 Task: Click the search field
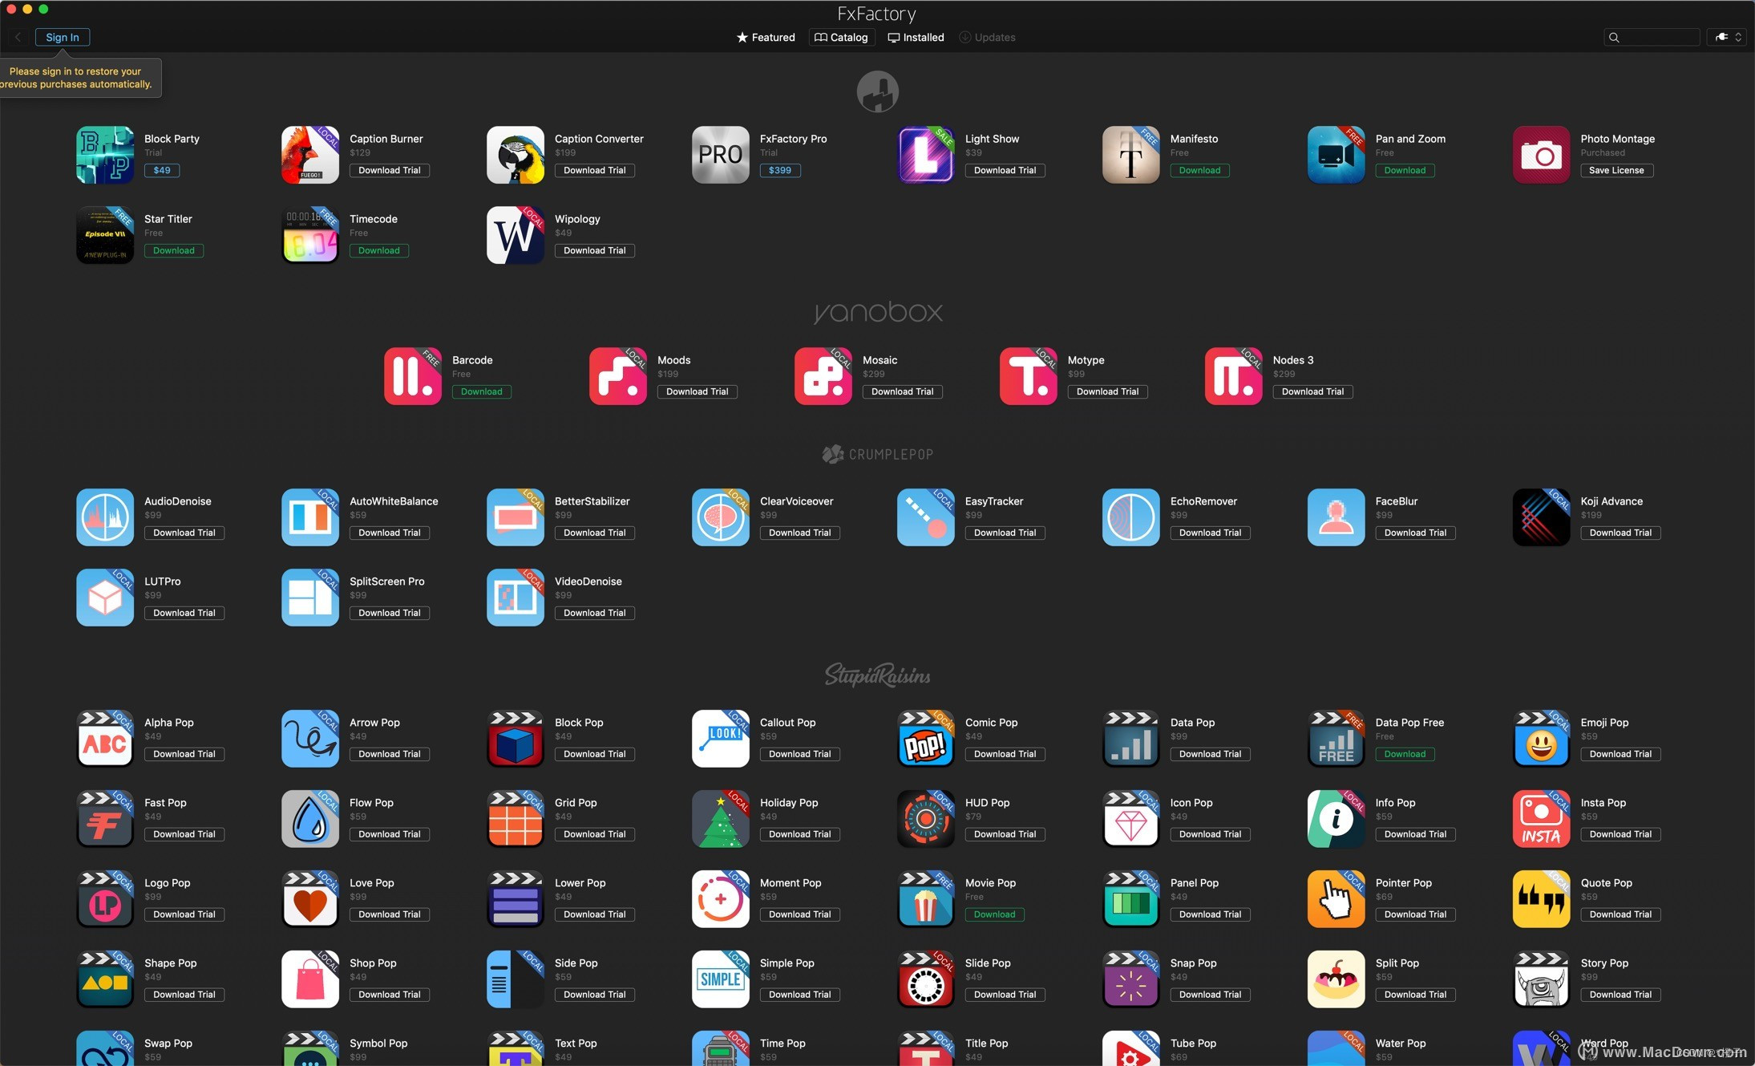pos(1652,38)
